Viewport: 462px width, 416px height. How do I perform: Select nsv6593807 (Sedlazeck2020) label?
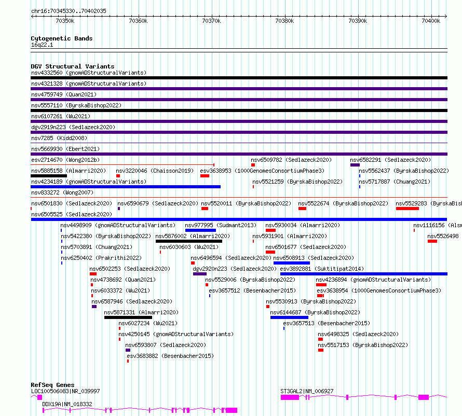coord(166,345)
